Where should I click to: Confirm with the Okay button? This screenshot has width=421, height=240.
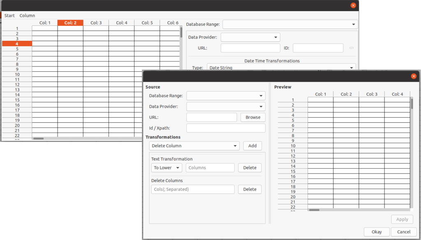(x=376, y=232)
